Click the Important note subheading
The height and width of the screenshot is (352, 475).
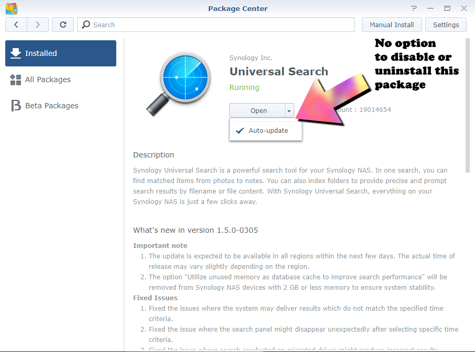160,245
